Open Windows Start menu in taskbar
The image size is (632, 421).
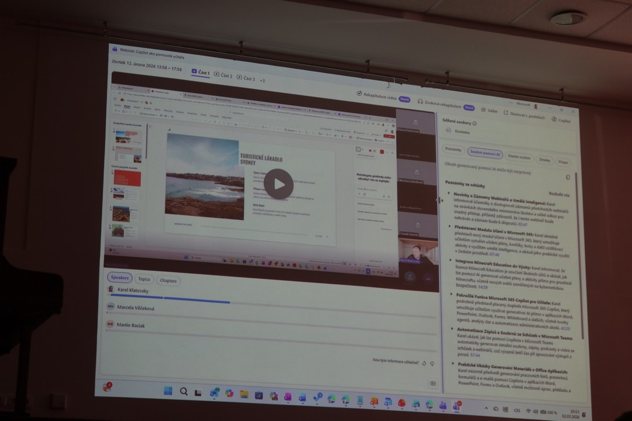tap(168, 391)
